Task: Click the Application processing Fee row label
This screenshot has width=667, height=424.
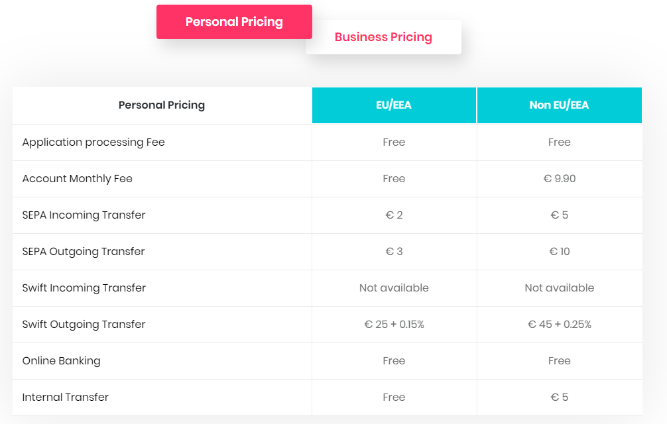Action: 93,142
